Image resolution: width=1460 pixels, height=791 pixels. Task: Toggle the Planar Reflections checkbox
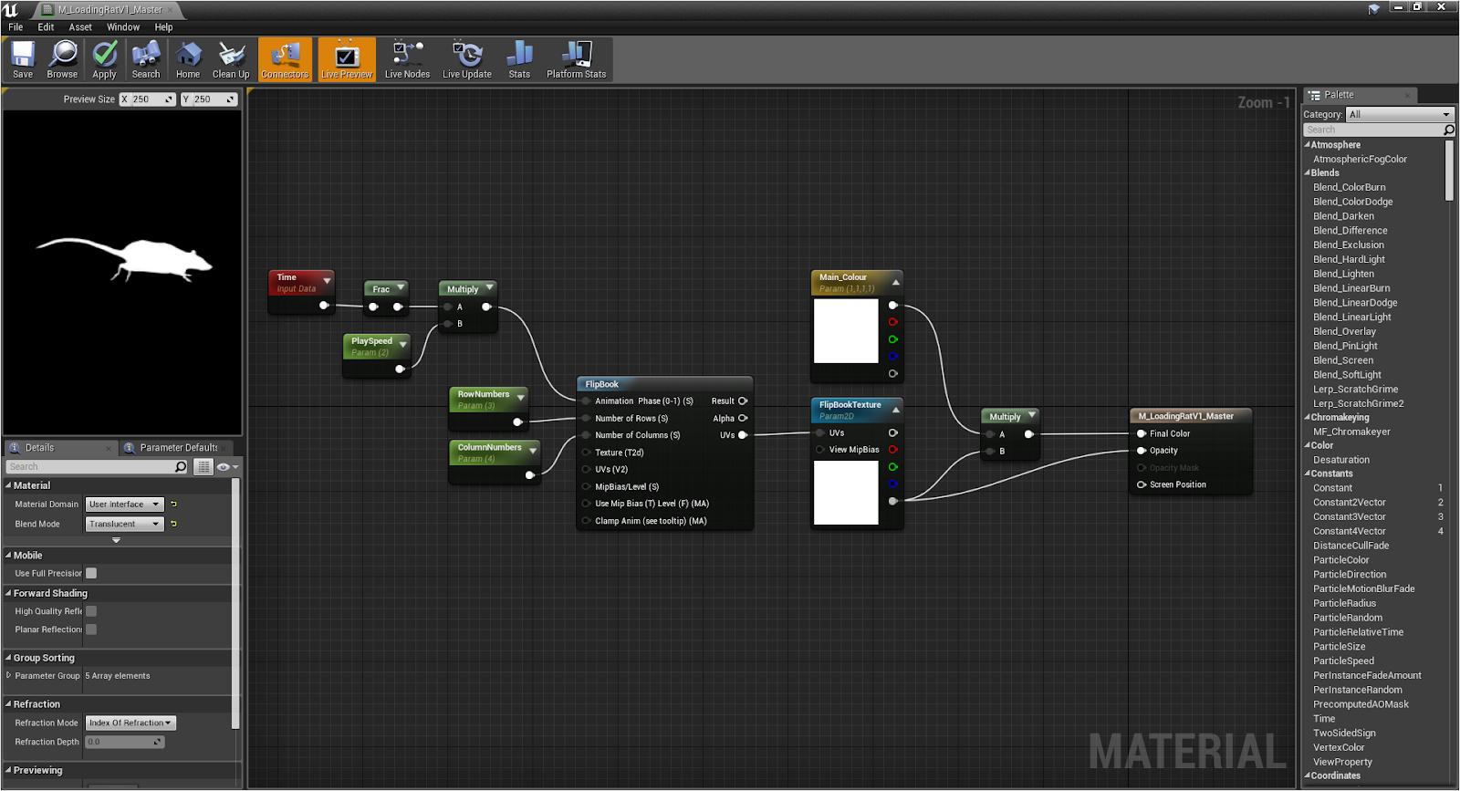tap(91, 630)
